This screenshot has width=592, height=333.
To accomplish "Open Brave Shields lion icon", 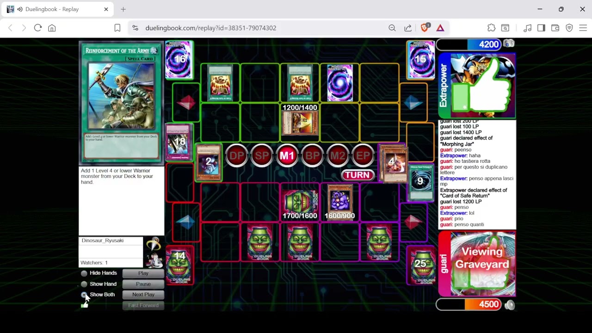I will click(x=425, y=28).
